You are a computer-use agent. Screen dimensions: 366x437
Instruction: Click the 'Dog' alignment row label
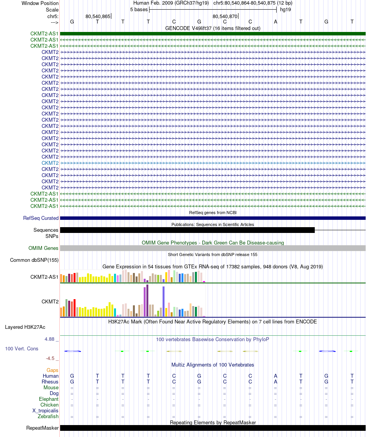[x=54, y=393]
